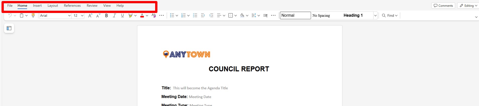This screenshot has width=479, height=106.
Task: Expand the styles gallery arrow
Action: coord(375,15)
